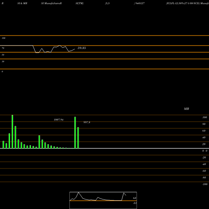Click the 'SI & MR' header text
The image size is (209, 209).
tap(22, 3)
